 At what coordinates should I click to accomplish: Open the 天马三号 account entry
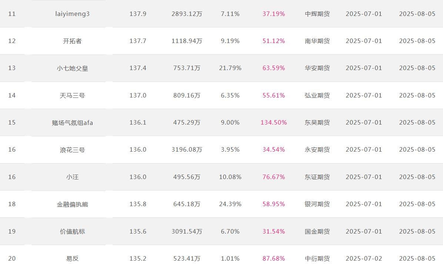coord(72,95)
